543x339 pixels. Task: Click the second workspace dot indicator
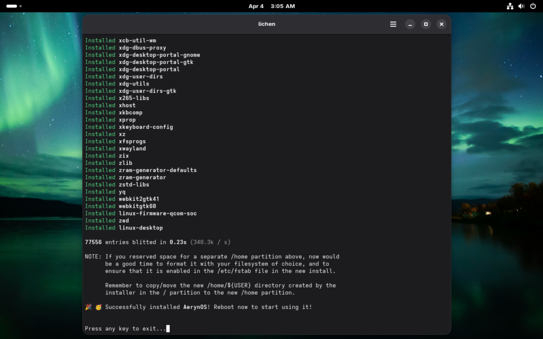point(21,6)
